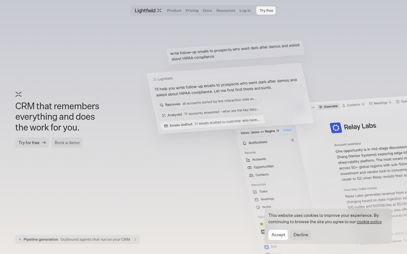Click Log in
The height and width of the screenshot is (254, 407).
click(x=245, y=10)
